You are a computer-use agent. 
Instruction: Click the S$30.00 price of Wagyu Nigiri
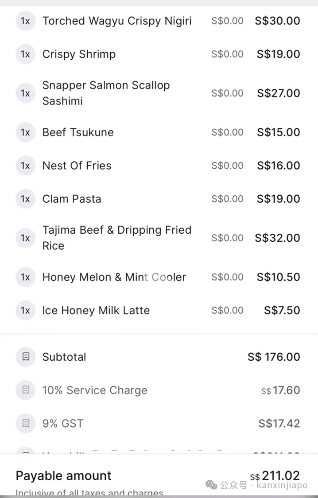point(277,21)
